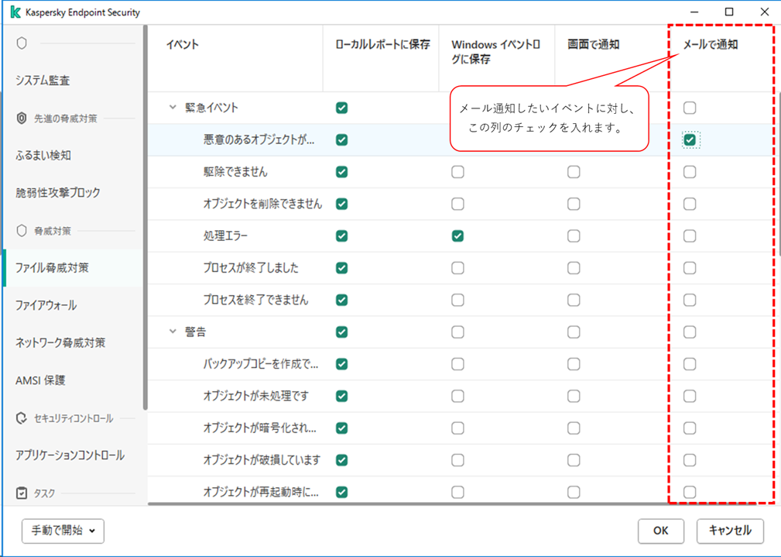Click the セキュリティコントロール circular icon
Image resolution: width=781 pixels, height=557 pixels.
[x=23, y=418]
